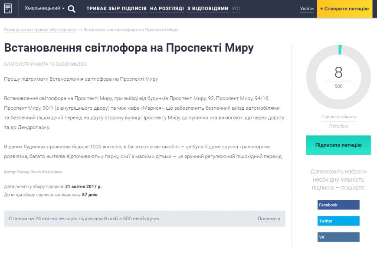Share the petition on VK
The height and width of the screenshot is (258, 377).
pyautogui.click(x=338, y=237)
